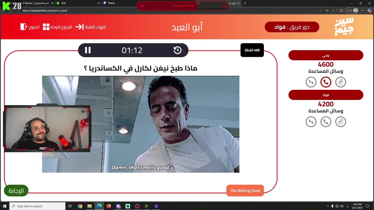Open the volume control in system tray
Screen dimensions: 374x210
coord(342,206)
